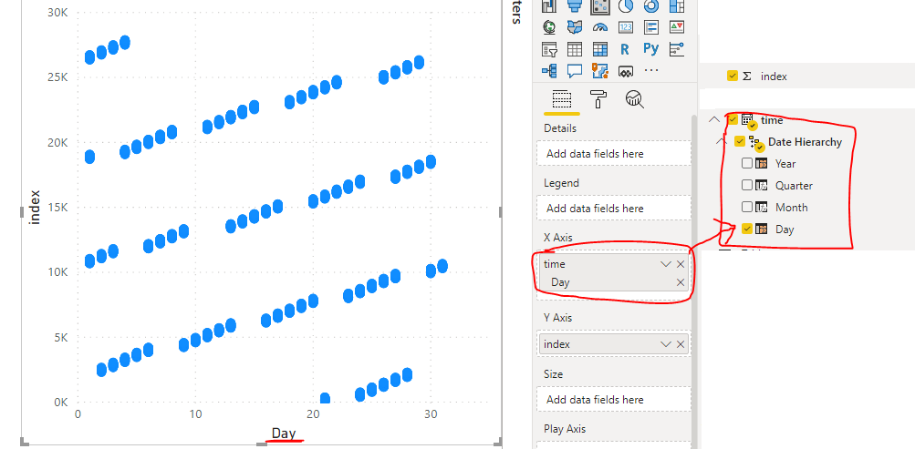
Task: Click the Legend field well
Action: click(x=614, y=209)
